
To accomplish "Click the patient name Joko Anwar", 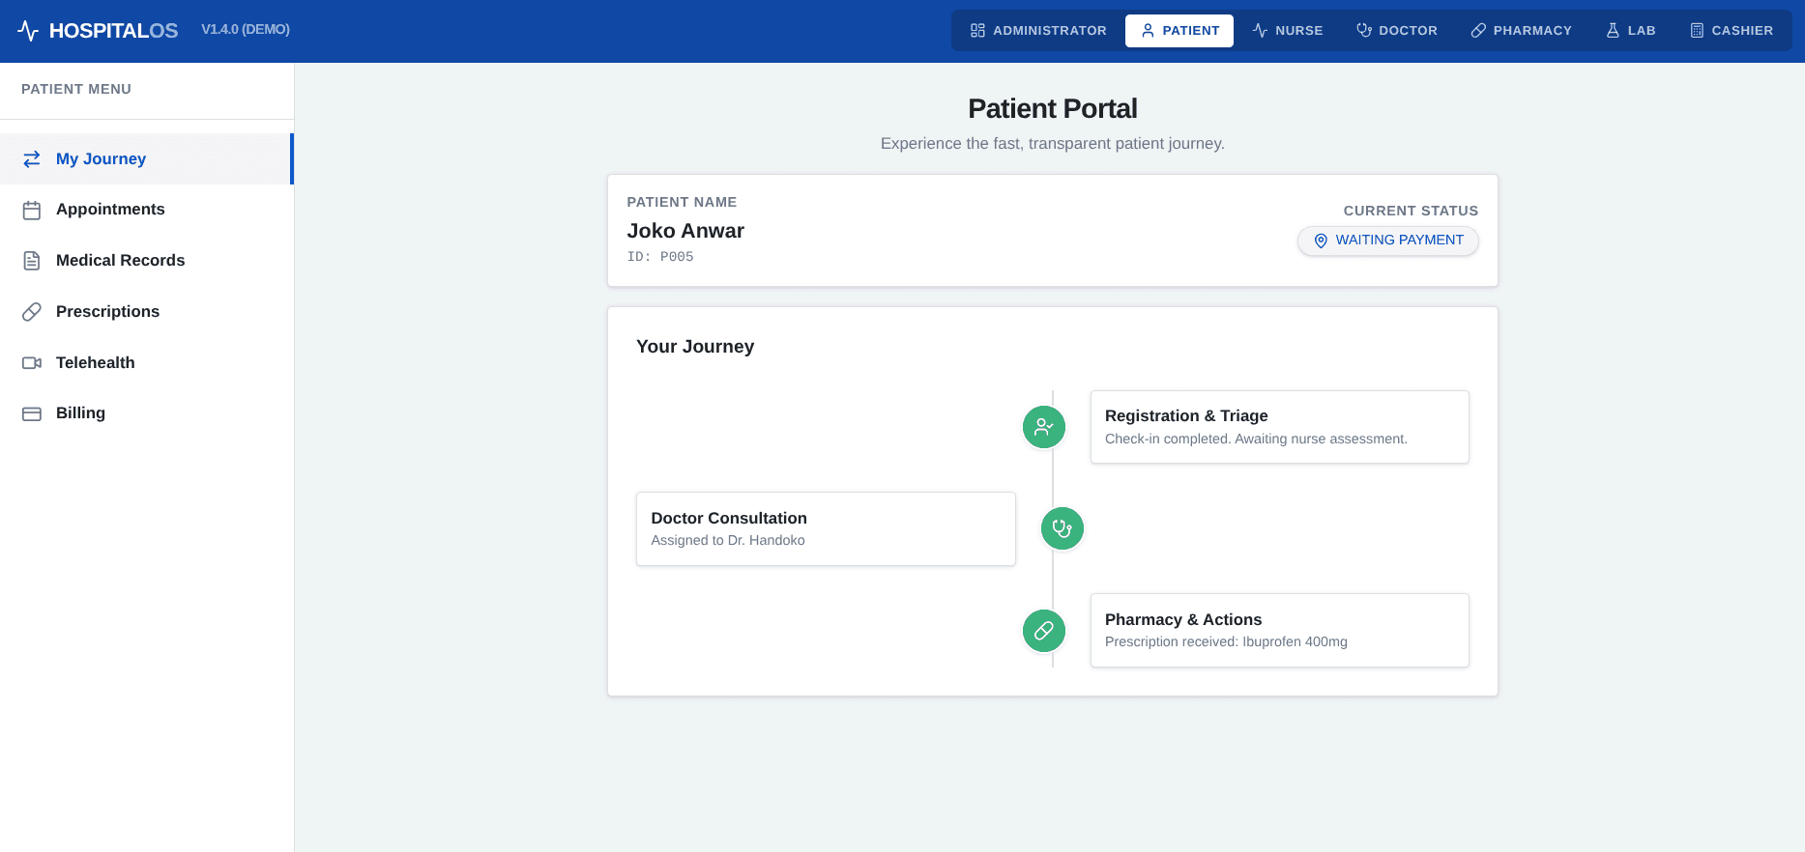I will click(x=685, y=231).
